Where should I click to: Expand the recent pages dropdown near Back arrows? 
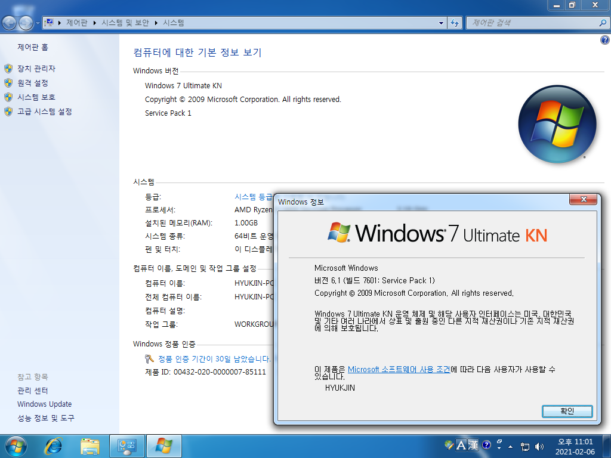(38, 23)
